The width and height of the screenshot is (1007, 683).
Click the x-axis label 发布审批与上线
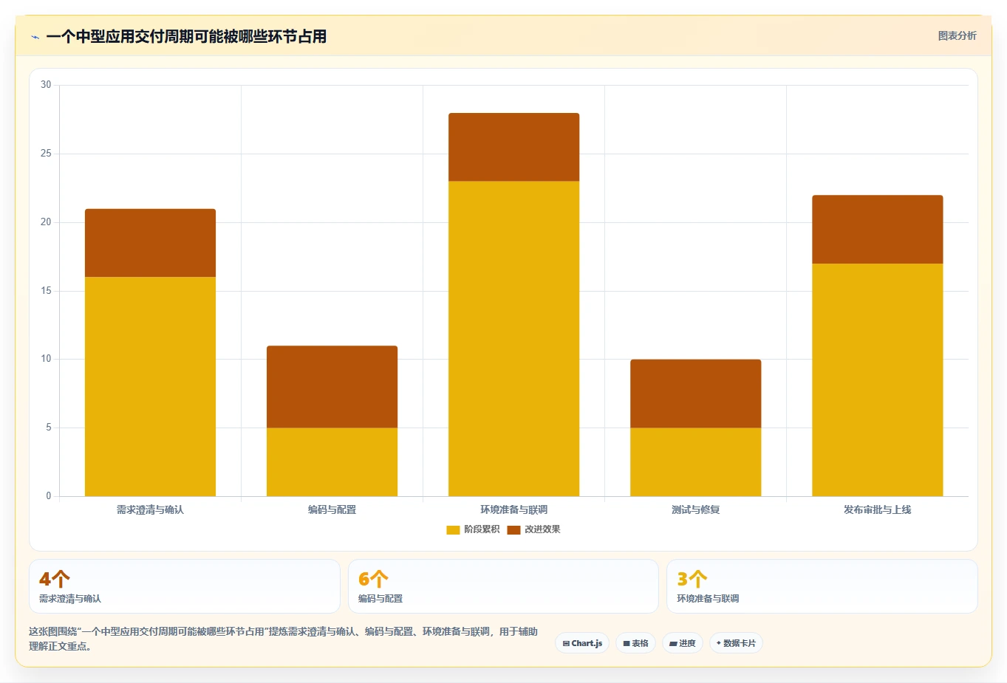click(877, 509)
